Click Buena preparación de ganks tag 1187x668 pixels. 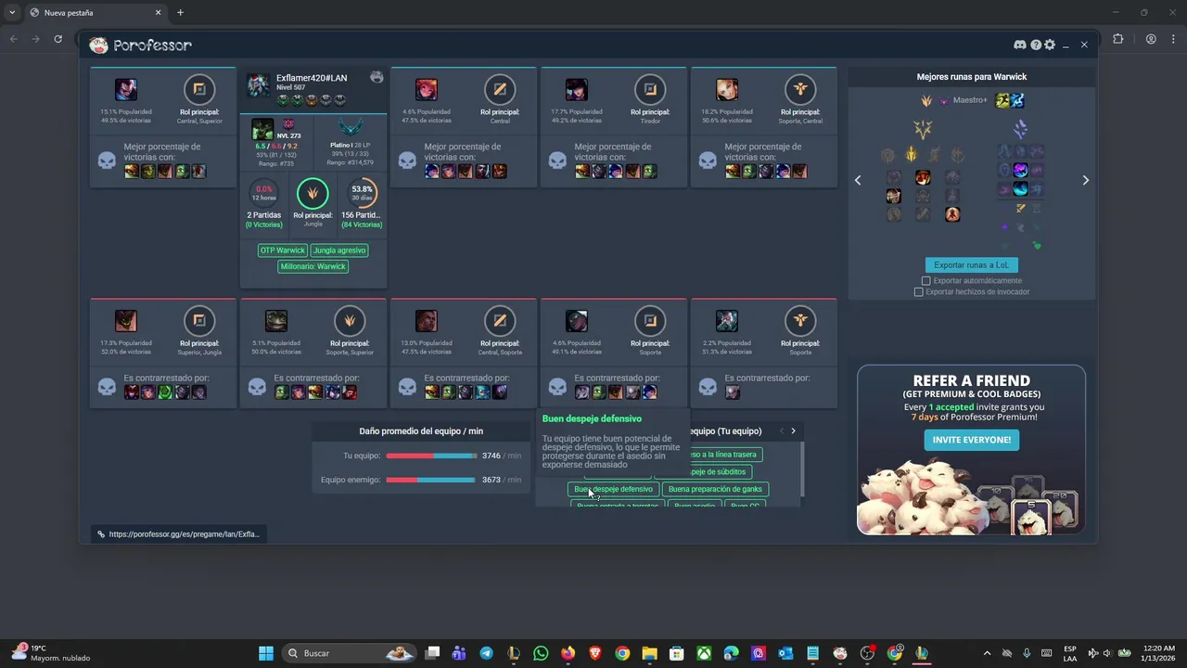pyautogui.click(x=715, y=489)
